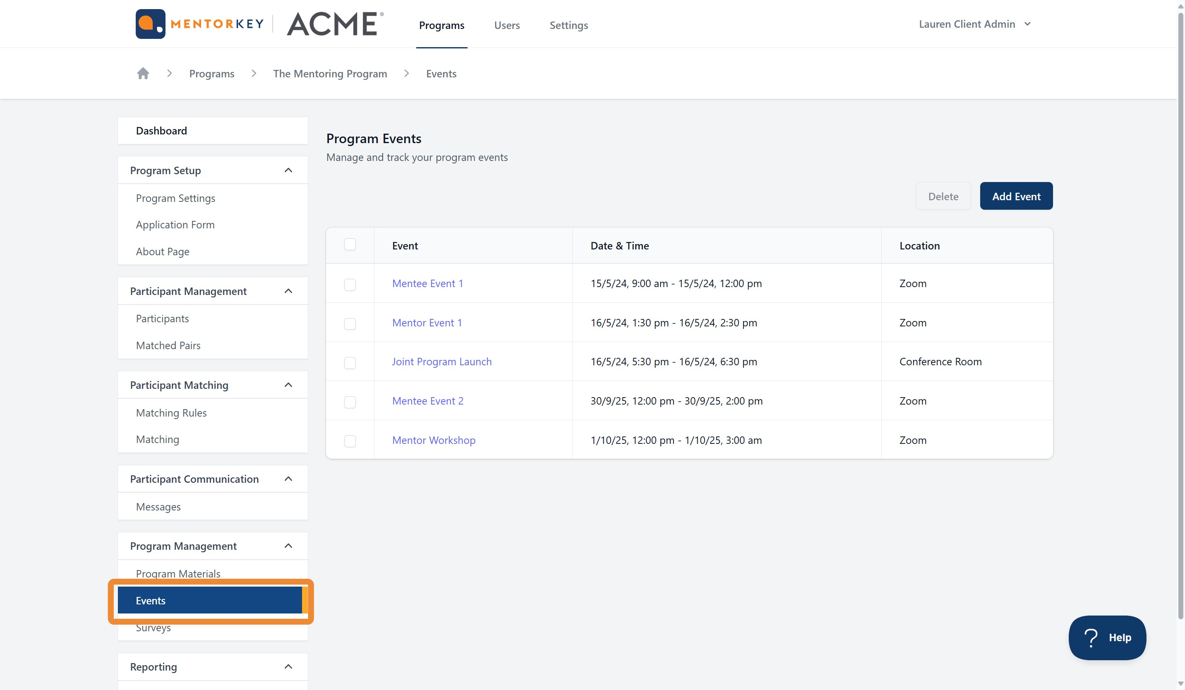The width and height of the screenshot is (1185, 690).
Task: Open the Mentee Event 2 link
Action: 427,400
